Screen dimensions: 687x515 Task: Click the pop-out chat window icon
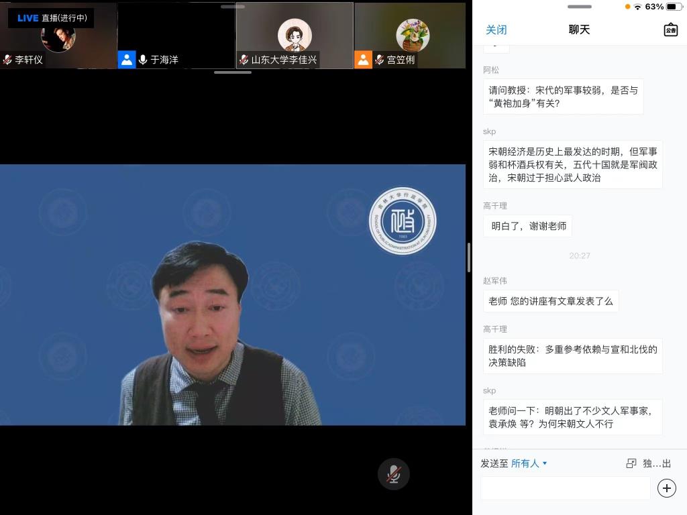tap(631, 463)
